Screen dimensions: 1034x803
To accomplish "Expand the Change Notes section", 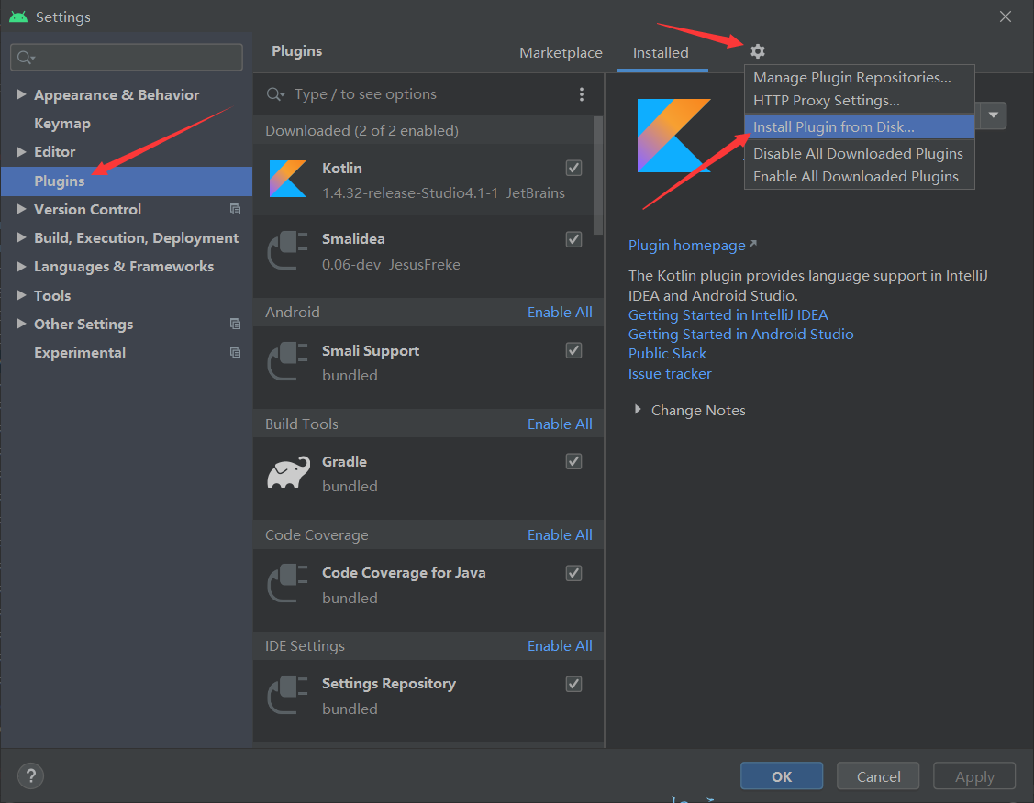I will [x=638, y=409].
